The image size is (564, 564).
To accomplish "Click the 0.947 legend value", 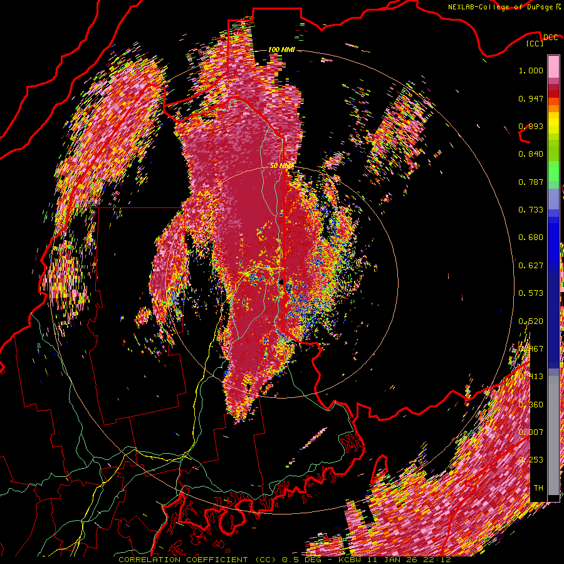I will [x=531, y=98].
